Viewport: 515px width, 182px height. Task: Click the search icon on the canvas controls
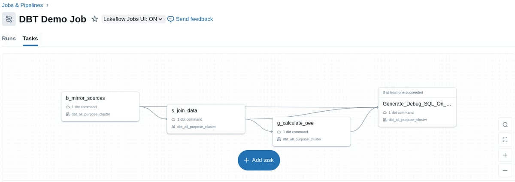click(x=505, y=125)
